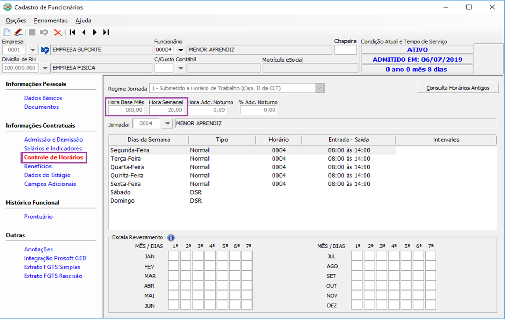This screenshot has height=319, width=505.
Task: Open the Jornada code dropdown
Action: point(167,124)
